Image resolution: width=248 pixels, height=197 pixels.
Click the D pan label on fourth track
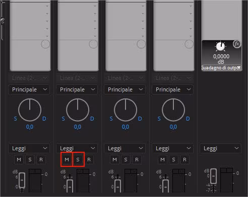click(188, 119)
